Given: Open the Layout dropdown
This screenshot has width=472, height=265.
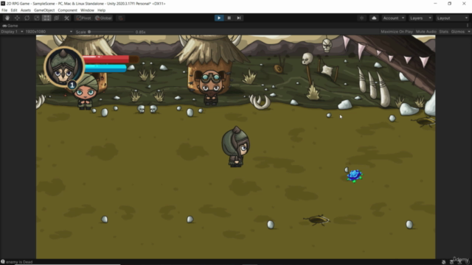Looking at the screenshot, I should pos(452,18).
